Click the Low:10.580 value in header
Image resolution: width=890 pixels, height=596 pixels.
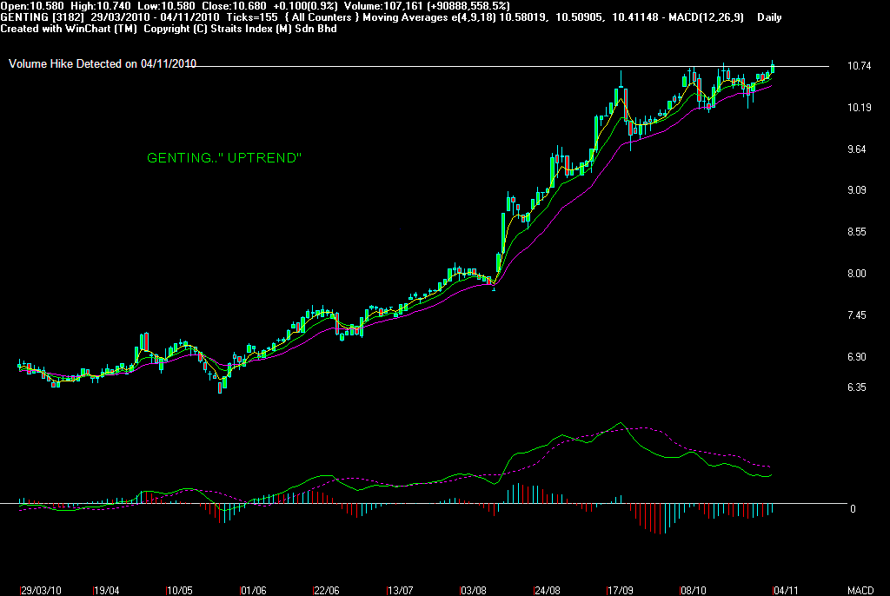click(x=166, y=6)
